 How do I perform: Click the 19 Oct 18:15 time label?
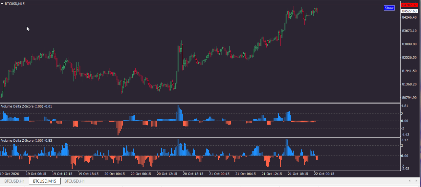pos(88,174)
